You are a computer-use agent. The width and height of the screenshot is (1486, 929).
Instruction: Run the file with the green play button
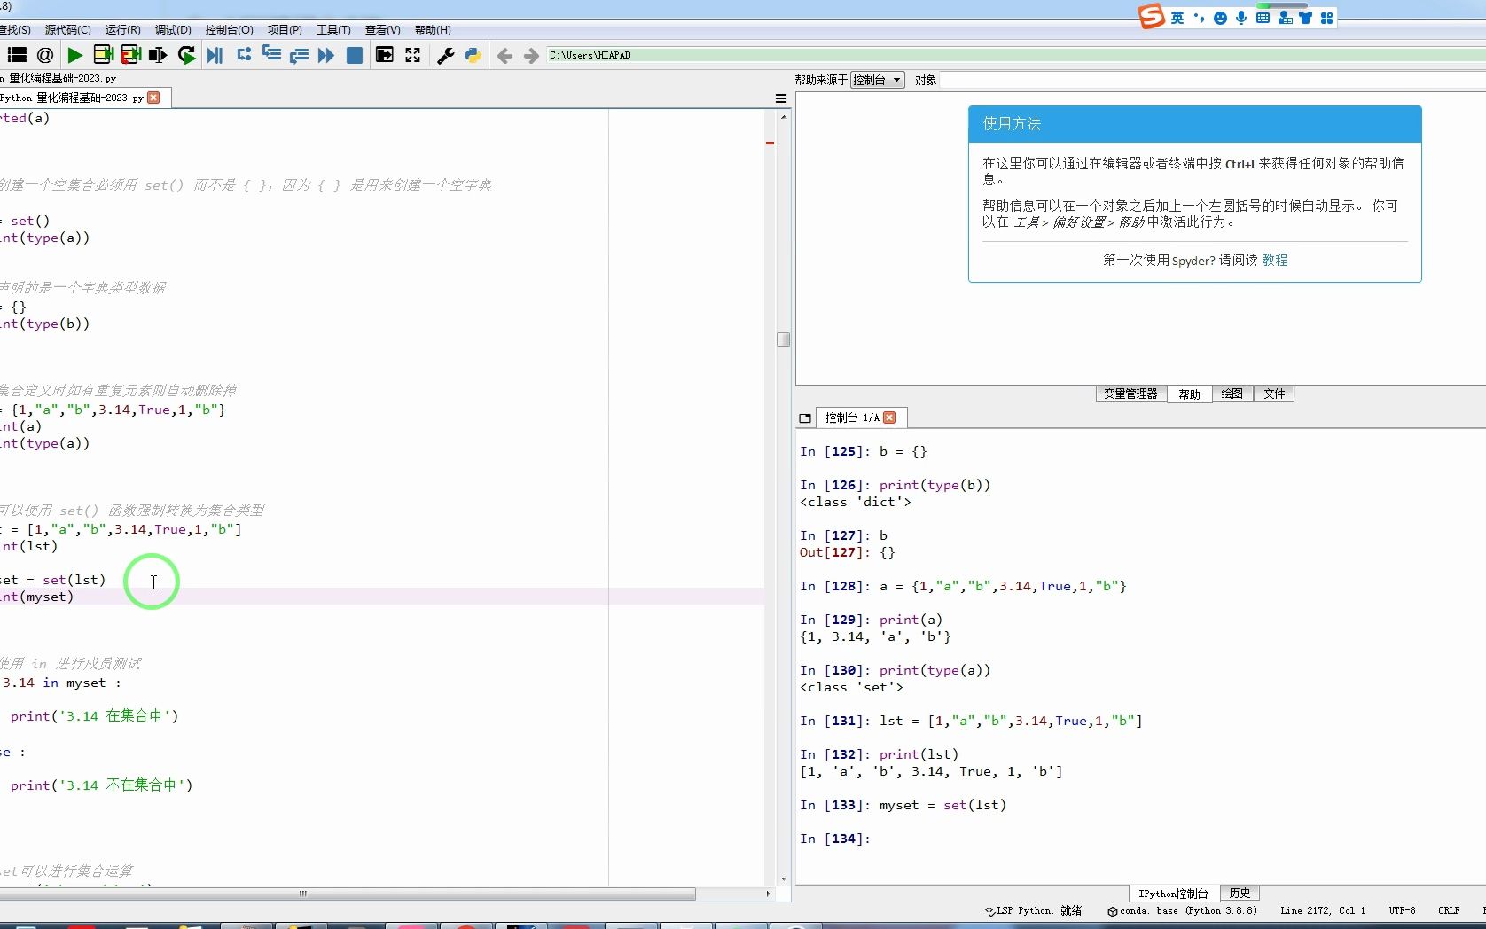pos(75,55)
